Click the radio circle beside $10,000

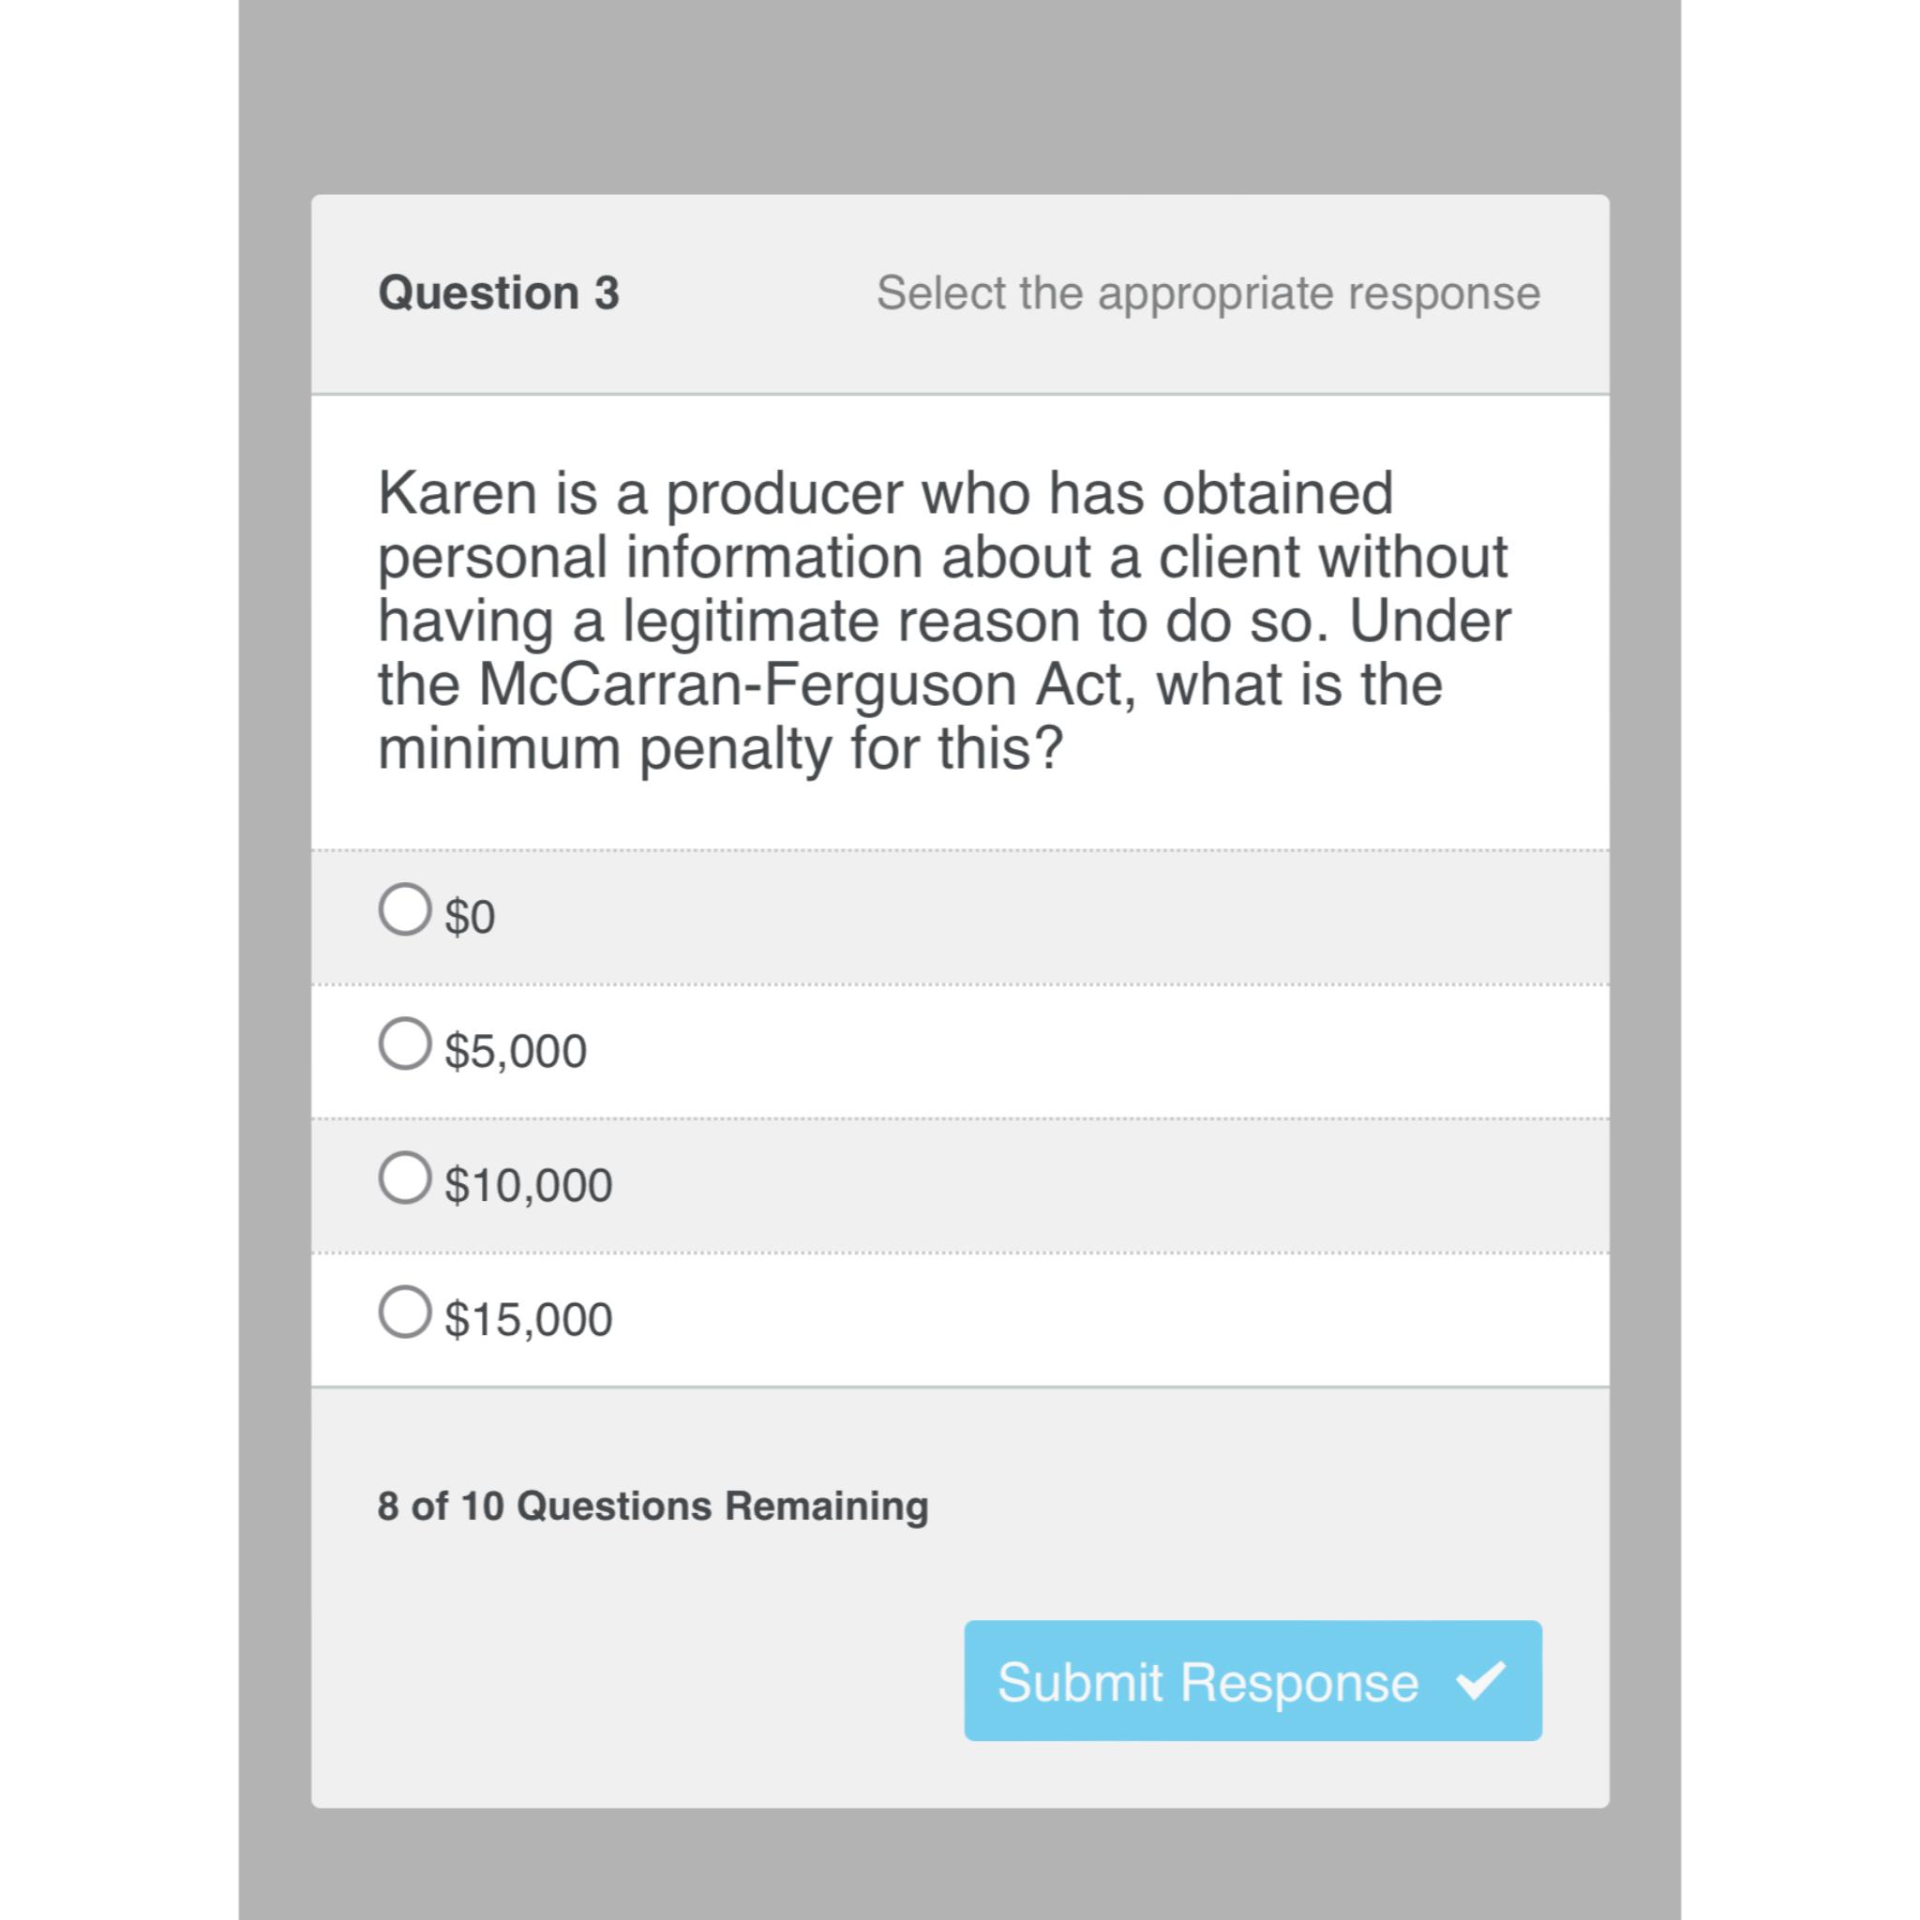[405, 1179]
